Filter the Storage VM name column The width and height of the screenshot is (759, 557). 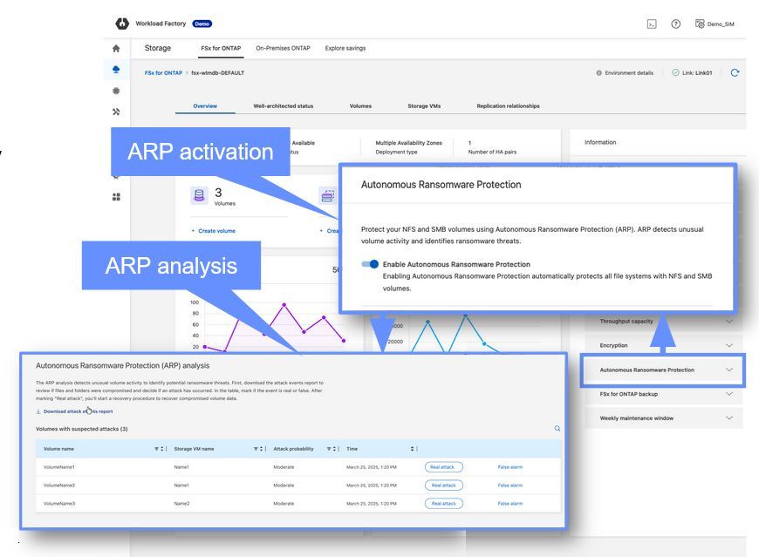click(256, 449)
